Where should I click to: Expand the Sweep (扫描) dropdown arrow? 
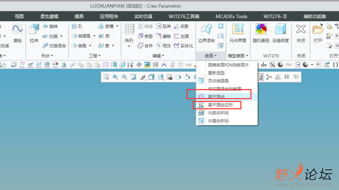[x=61, y=36]
